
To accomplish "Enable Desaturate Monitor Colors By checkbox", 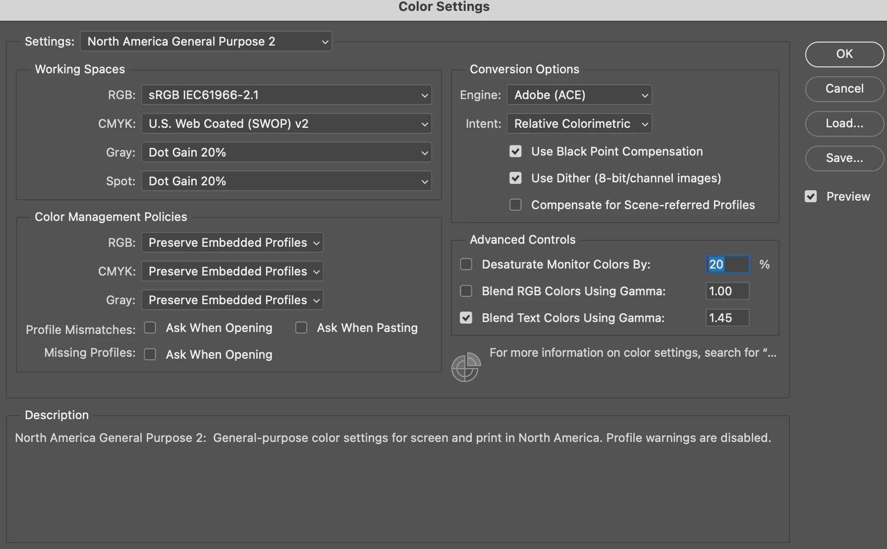I will (x=466, y=265).
